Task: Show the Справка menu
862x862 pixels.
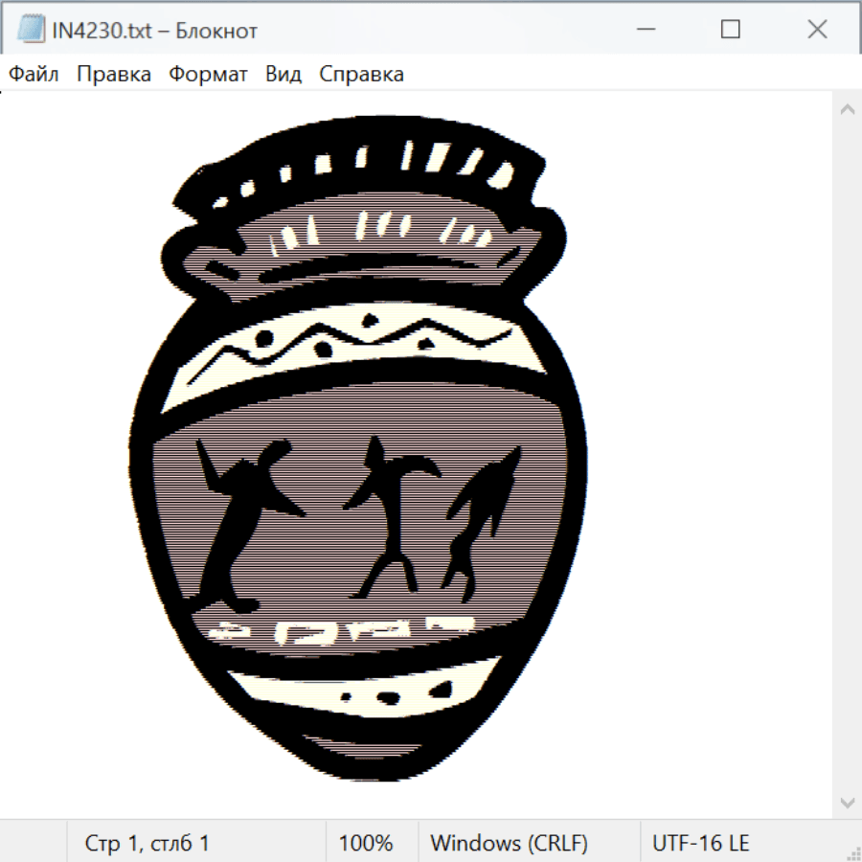Action: tap(361, 74)
